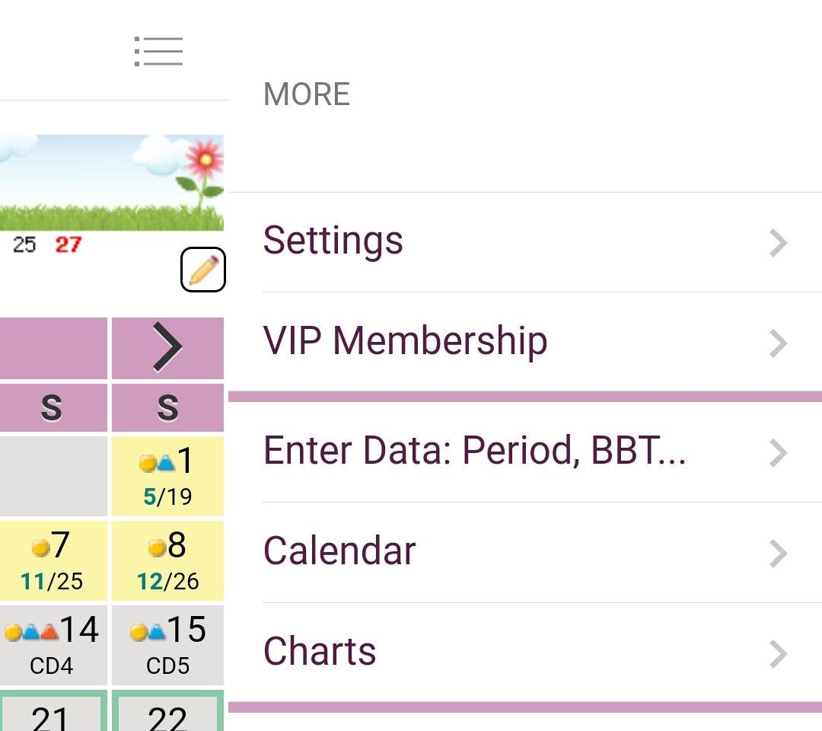
Task: Open VIP Membership menu entry
Action: pyautogui.click(x=405, y=341)
